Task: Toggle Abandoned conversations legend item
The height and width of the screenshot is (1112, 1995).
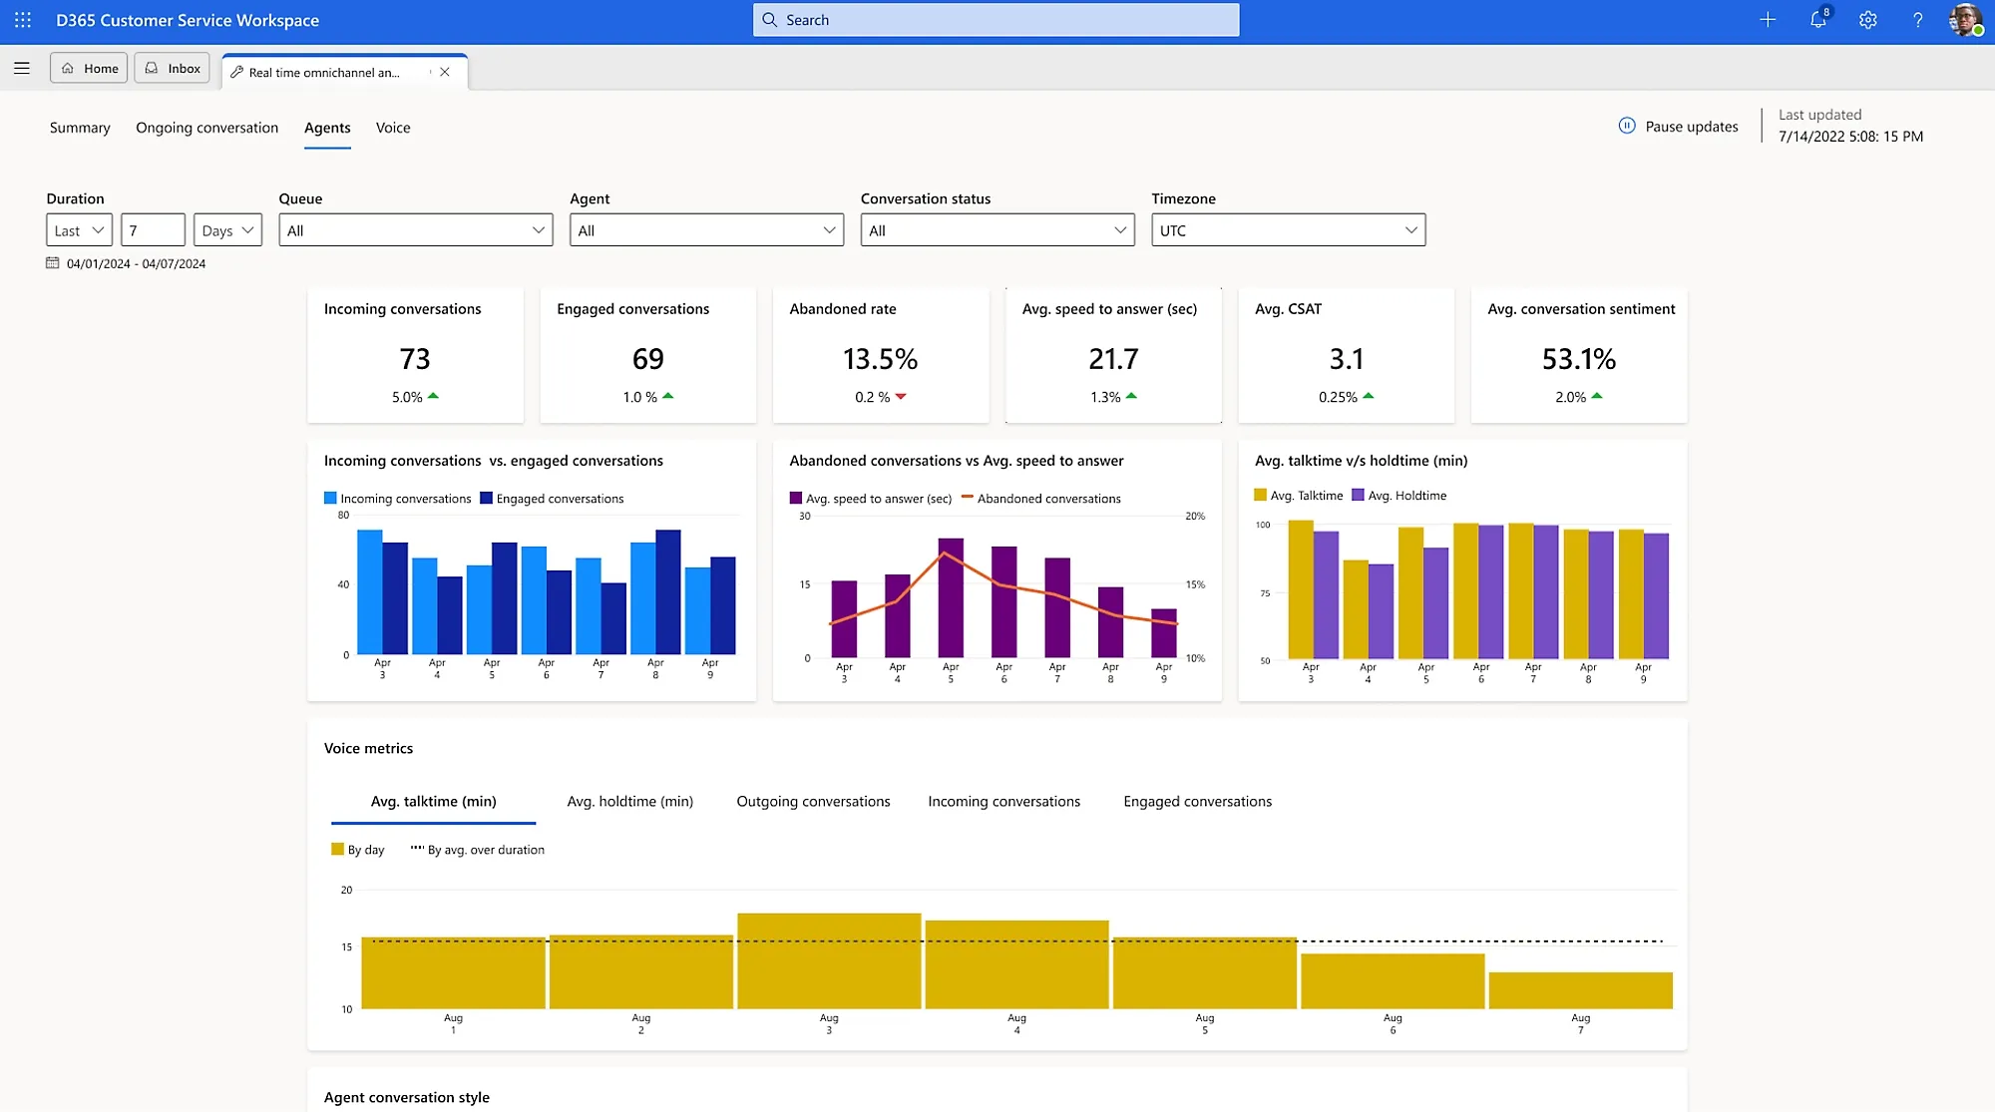Action: click(1040, 499)
